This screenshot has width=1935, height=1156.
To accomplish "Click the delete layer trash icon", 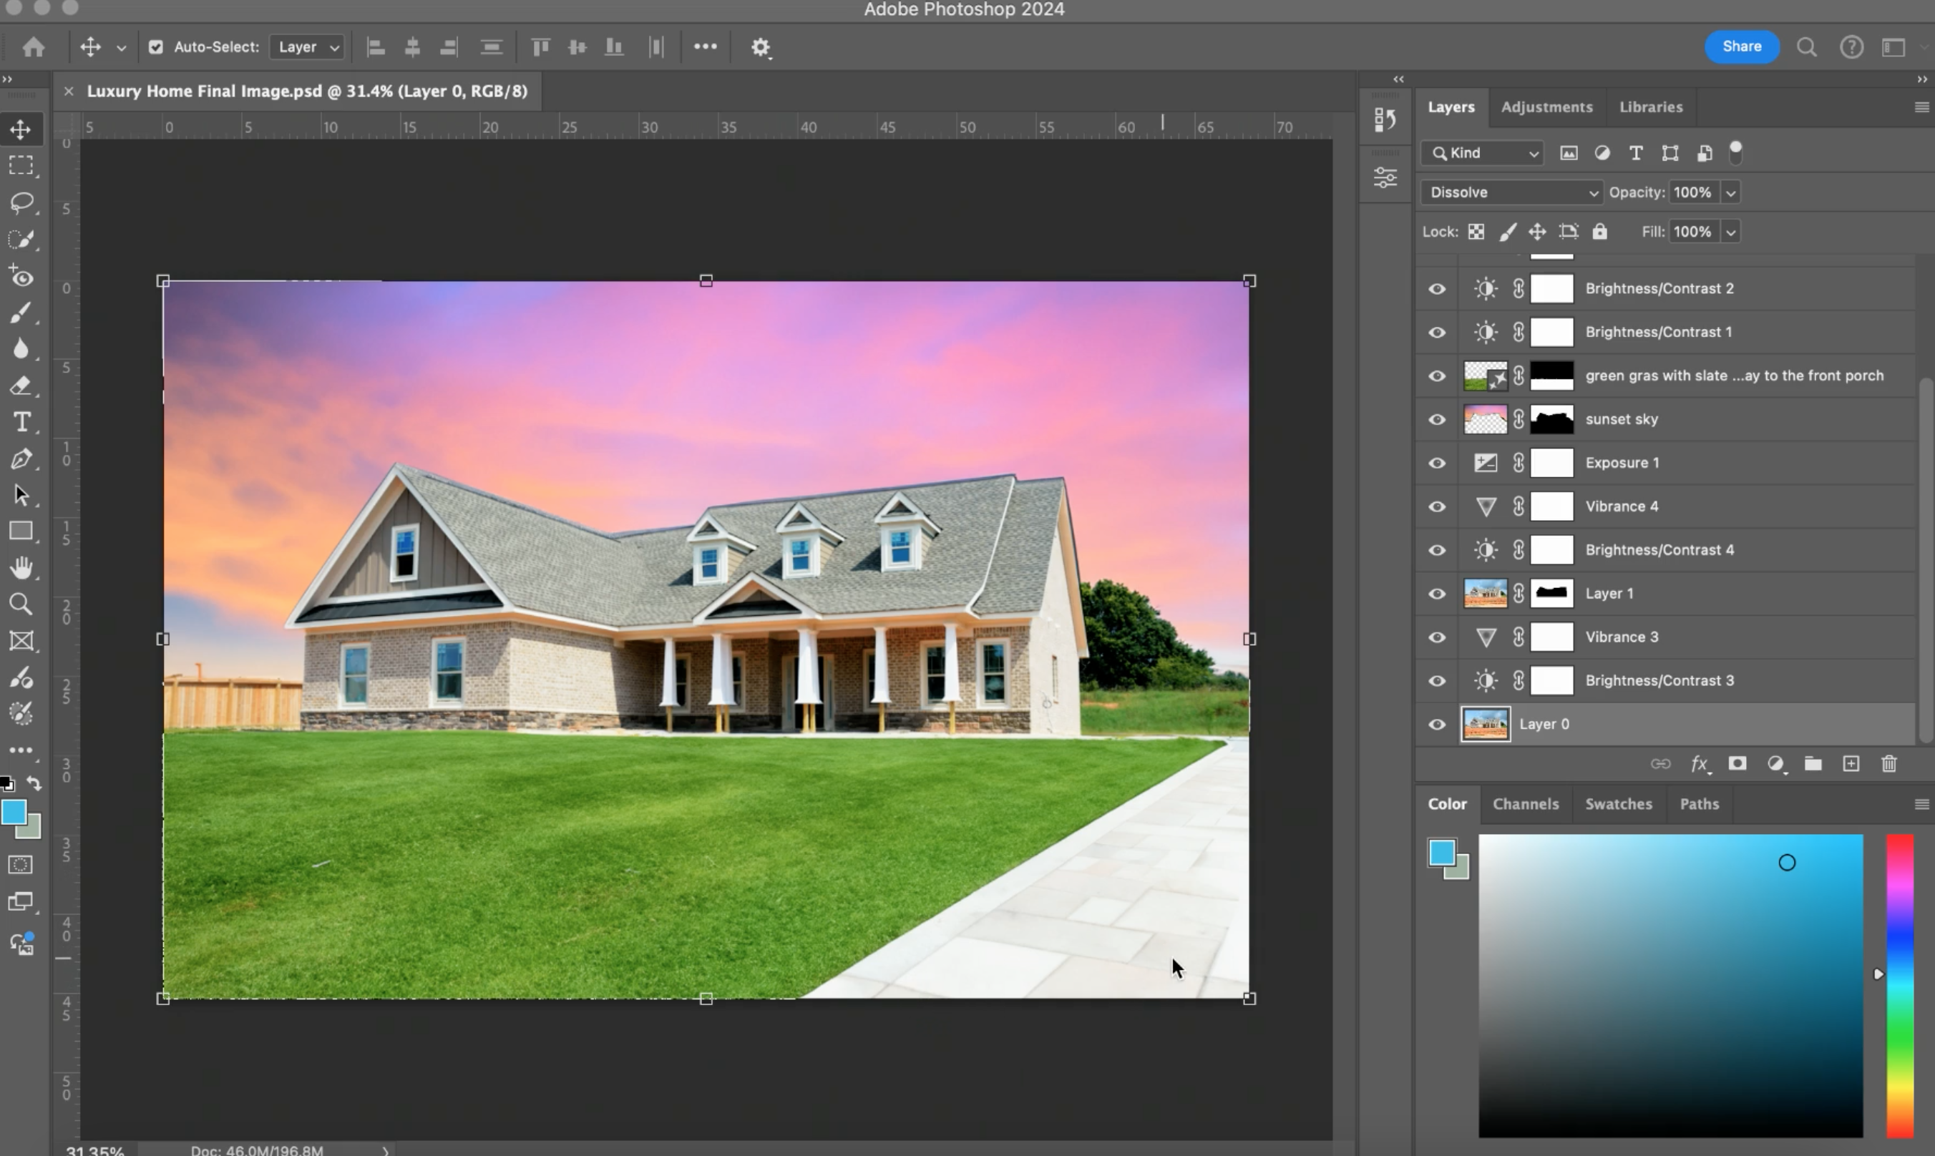I will pyautogui.click(x=1888, y=764).
